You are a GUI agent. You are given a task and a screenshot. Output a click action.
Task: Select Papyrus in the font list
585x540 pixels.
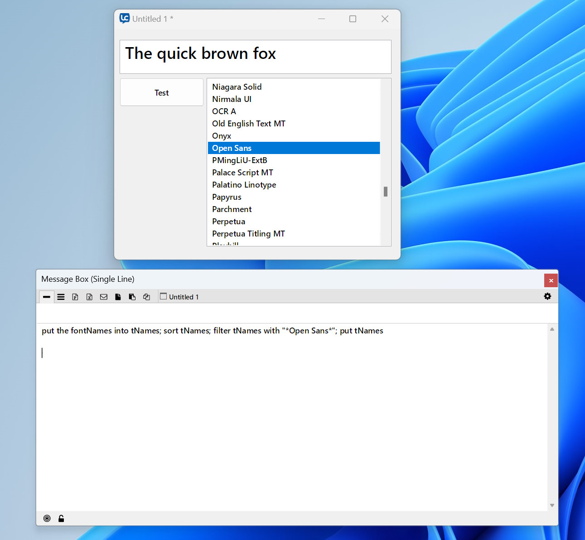click(294, 197)
